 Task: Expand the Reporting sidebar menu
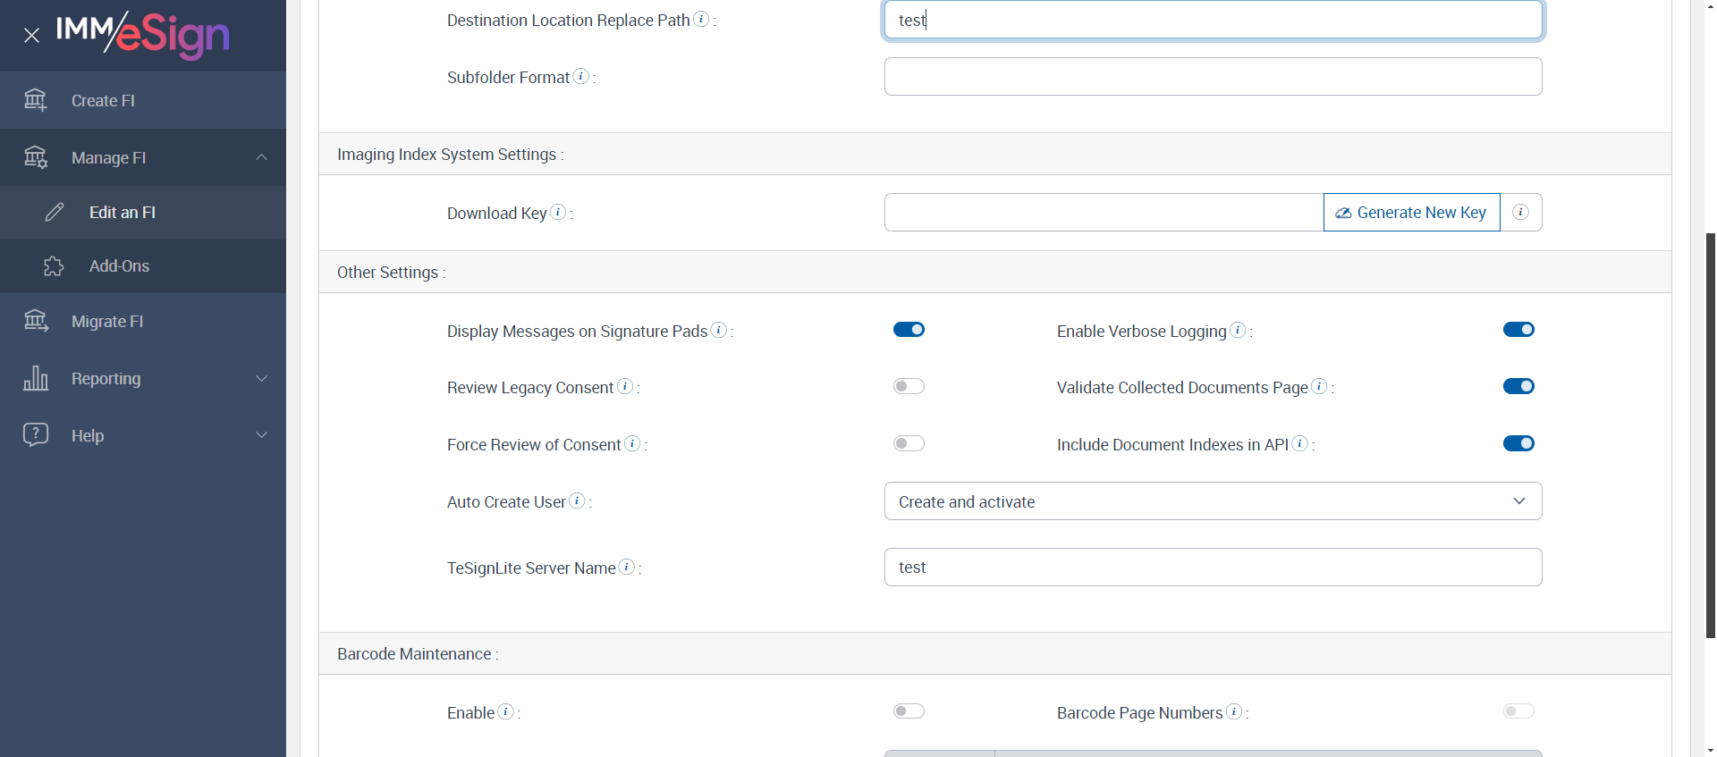143,379
